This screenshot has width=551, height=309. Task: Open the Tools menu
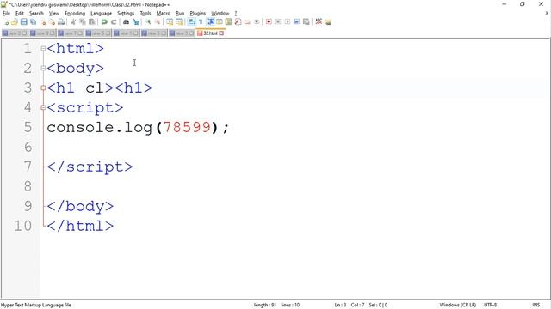pyautogui.click(x=145, y=14)
